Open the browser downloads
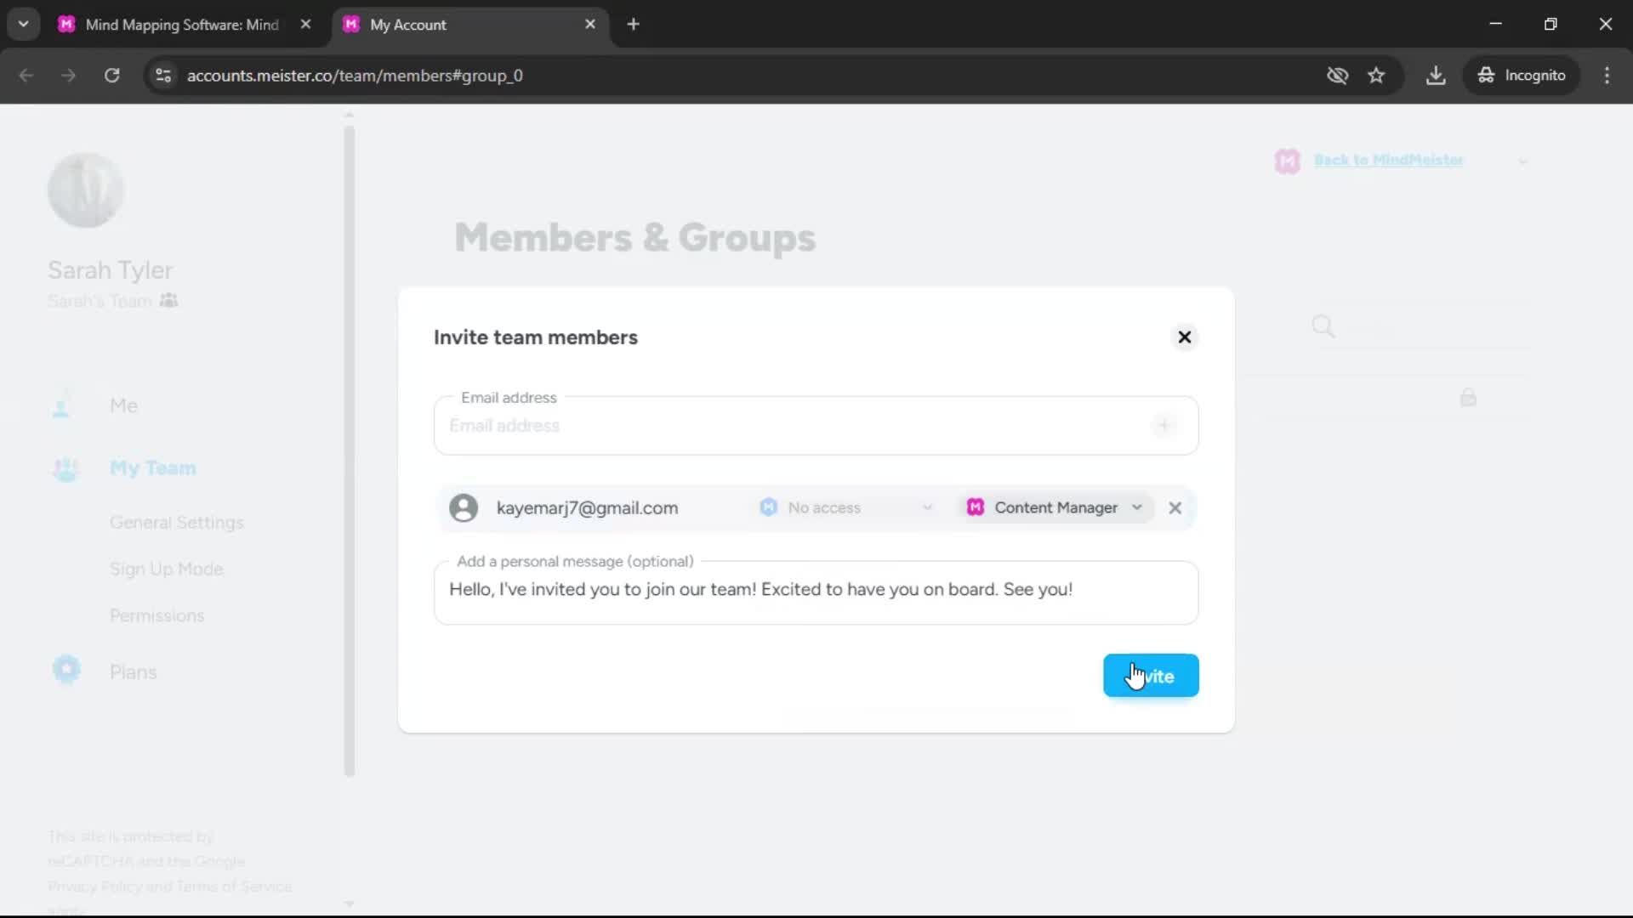Image resolution: width=1633 pixels, height=918 pixels. coord(1436,76)
